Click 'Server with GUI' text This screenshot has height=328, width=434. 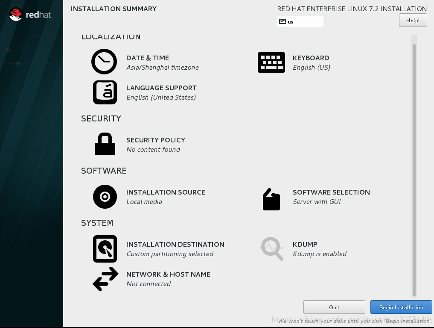pyautogui.click(x=317, y=201)
